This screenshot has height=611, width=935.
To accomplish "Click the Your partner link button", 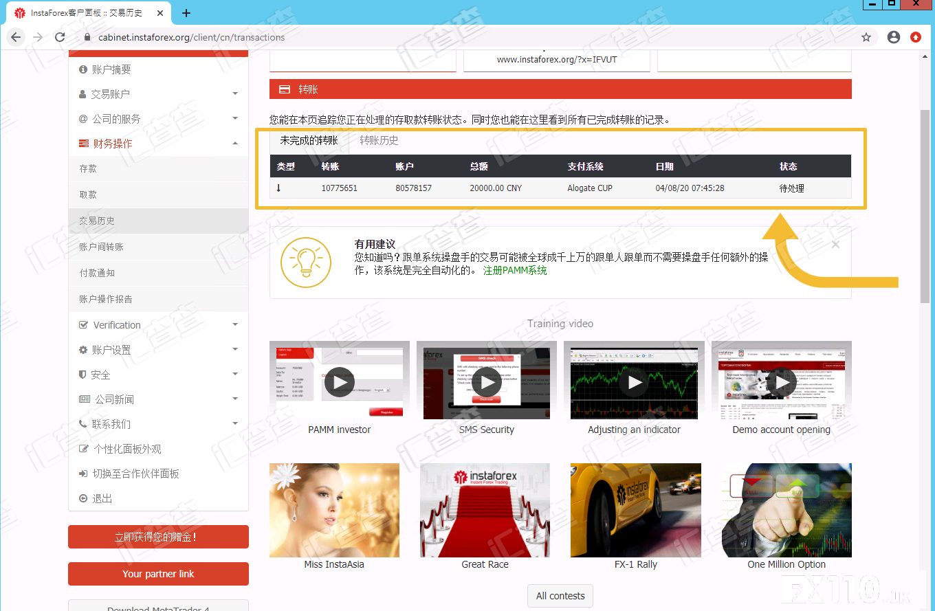I will (158, 574).
